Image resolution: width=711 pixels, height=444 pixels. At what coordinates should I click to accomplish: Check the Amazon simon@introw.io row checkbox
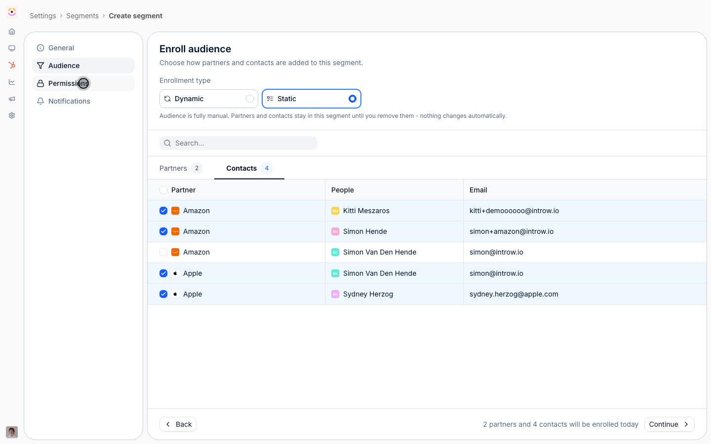click(x=163, y=252)
